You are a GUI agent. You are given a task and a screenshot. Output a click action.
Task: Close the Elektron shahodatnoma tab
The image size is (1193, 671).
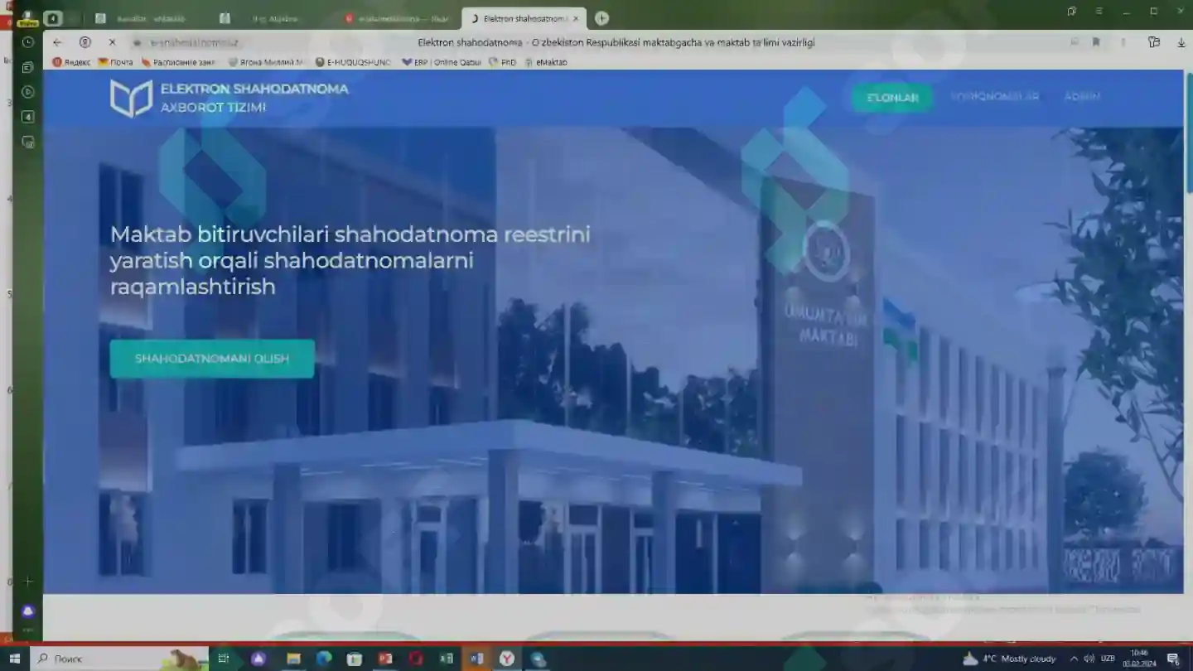coord(576,18)
